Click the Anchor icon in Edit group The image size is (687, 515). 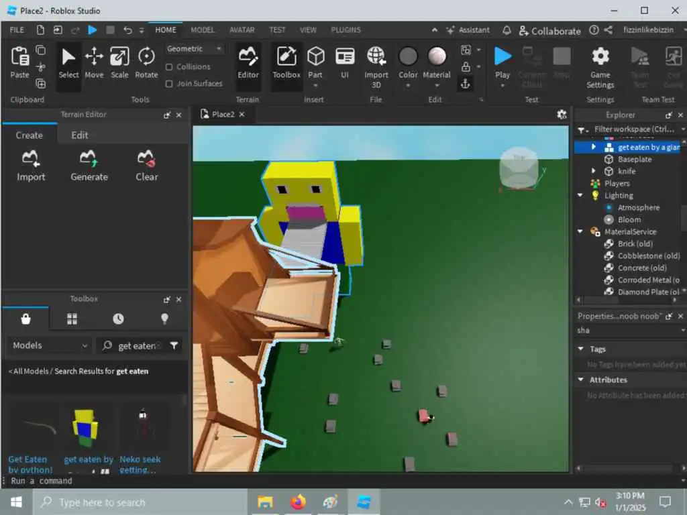pos(466,83)
